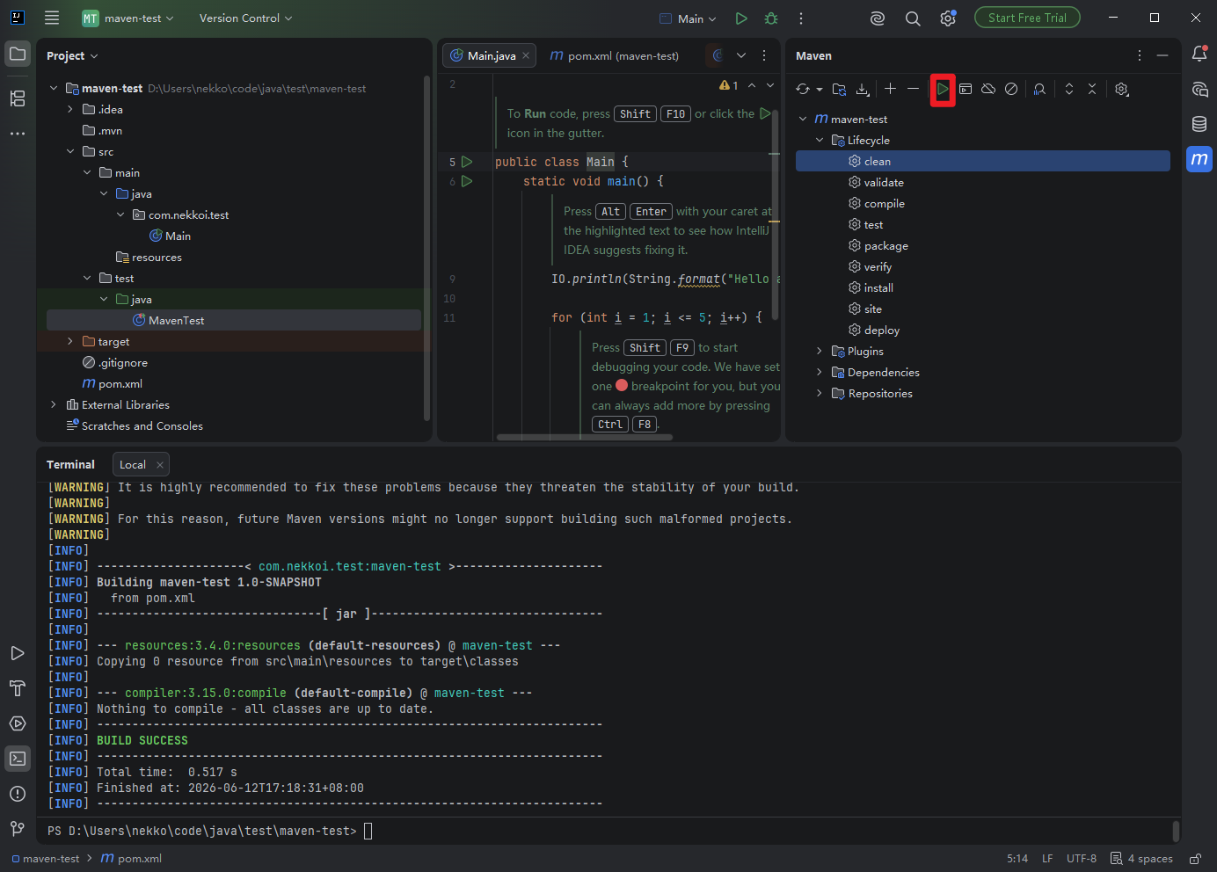
Task: Expand Dependencies node in Maven
Action: [820, 372]
